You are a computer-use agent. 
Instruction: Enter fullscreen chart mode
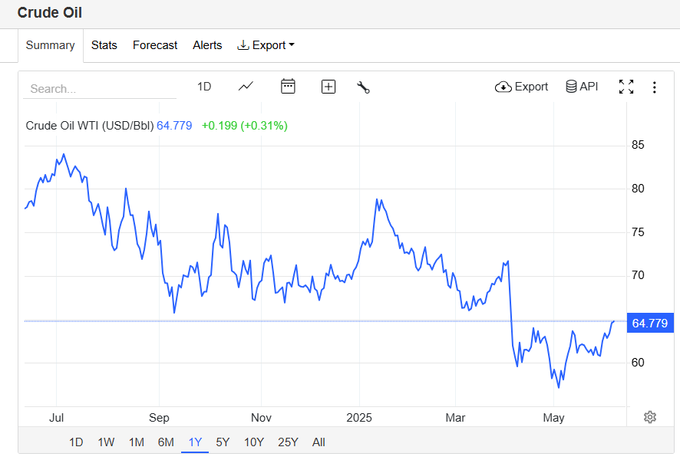point(626,87)
